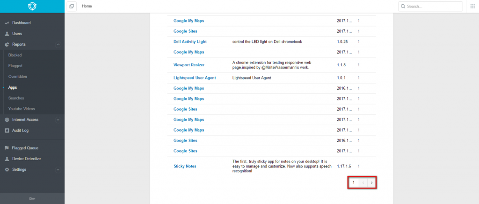The image size is (479, 204).
Task: Click the window icon beside Home
Action: tap(72, 6)
